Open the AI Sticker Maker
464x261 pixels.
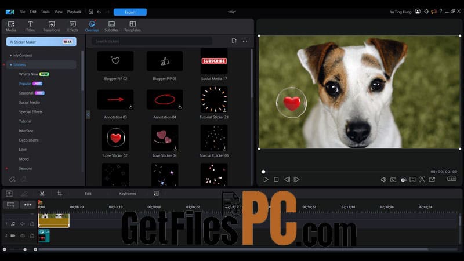[x=41, y=42]
